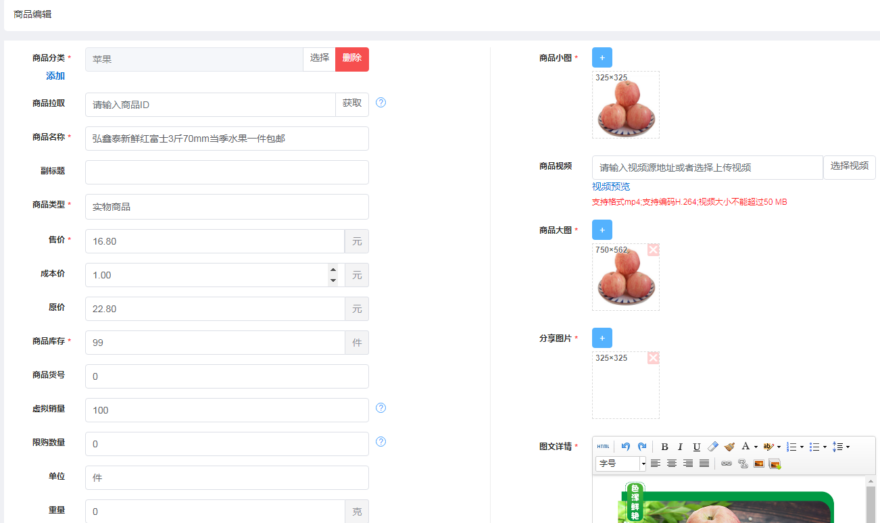The image size is (880, 523).
Task: Click the 商品分类 field showing 苹果
Action: pyautogui.click(x=194, y=59)
